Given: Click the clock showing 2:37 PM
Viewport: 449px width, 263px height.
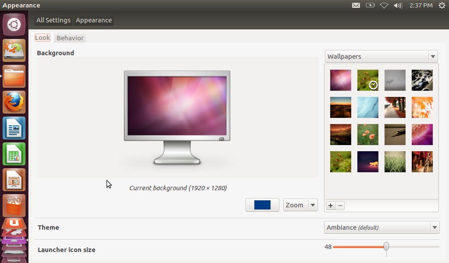Looking at the screenshot, I should click(421, 5).
